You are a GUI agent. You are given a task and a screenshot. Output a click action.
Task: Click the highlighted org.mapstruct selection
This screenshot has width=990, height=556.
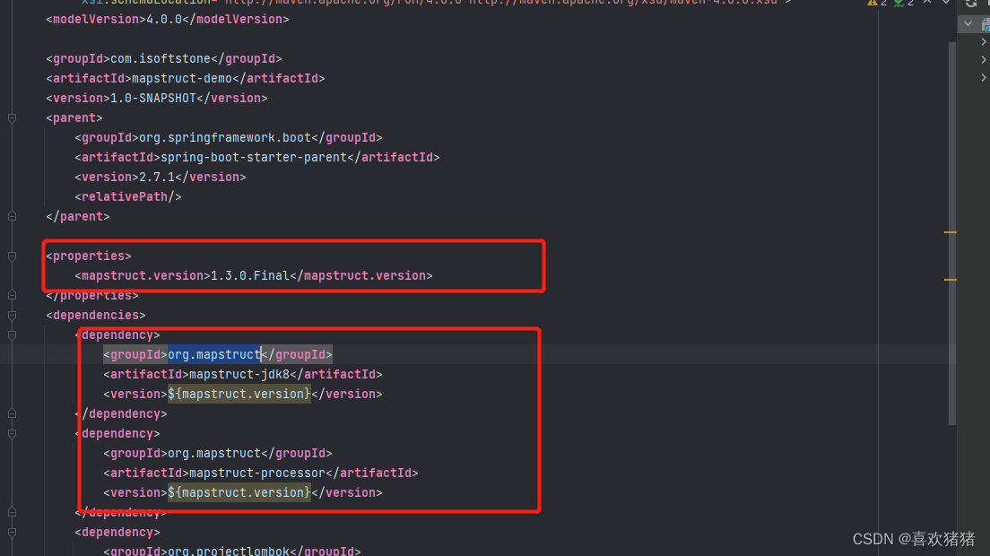pyautogui.click(x=214, y=354)
